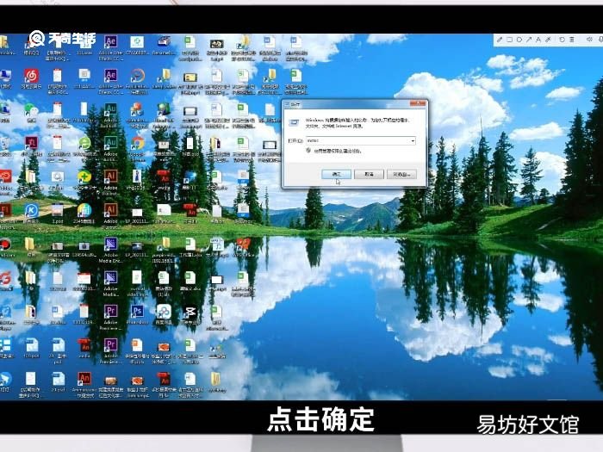The image size is (603, 452).
Task: Select the 360 Security green-yellow plus icon
Action: pyautogui.click(x=84, y=176)
